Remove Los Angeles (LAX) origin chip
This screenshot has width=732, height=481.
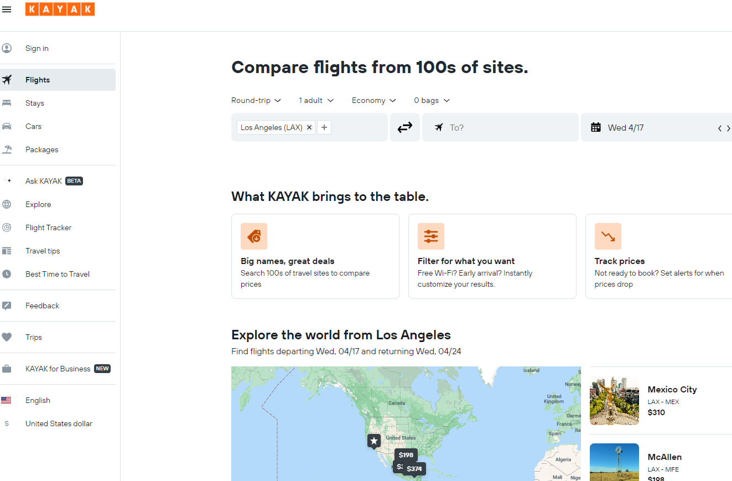pos(309,127)
